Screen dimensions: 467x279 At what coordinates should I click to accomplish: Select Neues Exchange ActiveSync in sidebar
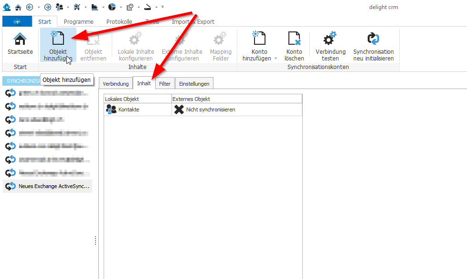(48, 186)
